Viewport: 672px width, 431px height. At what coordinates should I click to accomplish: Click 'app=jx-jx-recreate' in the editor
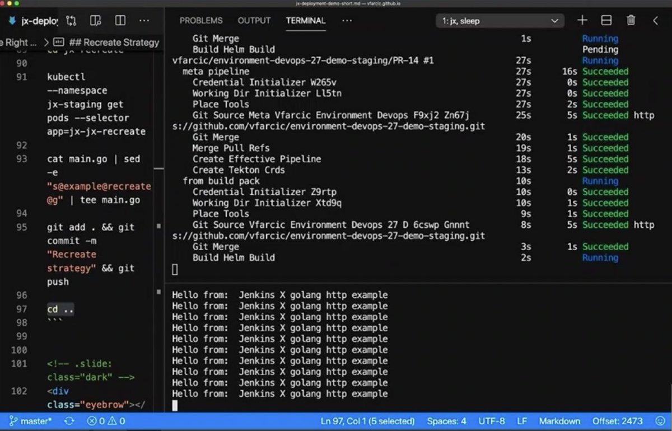click(96, 132)
